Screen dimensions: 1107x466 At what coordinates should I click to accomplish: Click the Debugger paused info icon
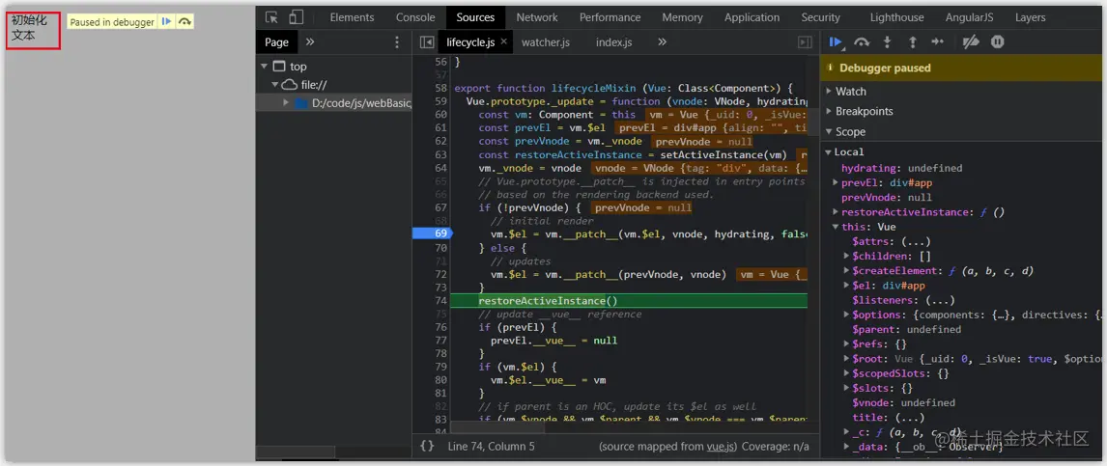(830, 68)
